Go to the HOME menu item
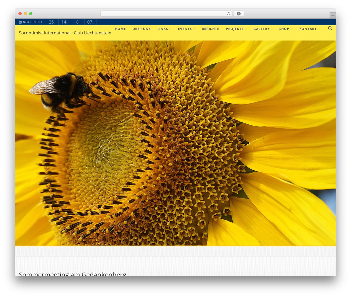Viewport: 351px width, 297px height. click(x=120, y=29)
